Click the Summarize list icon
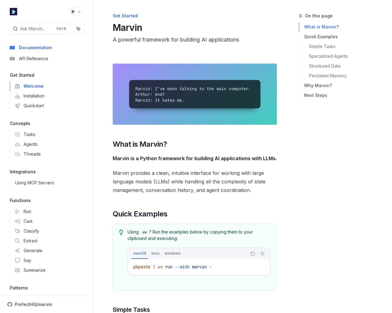 tap(17, 270)
